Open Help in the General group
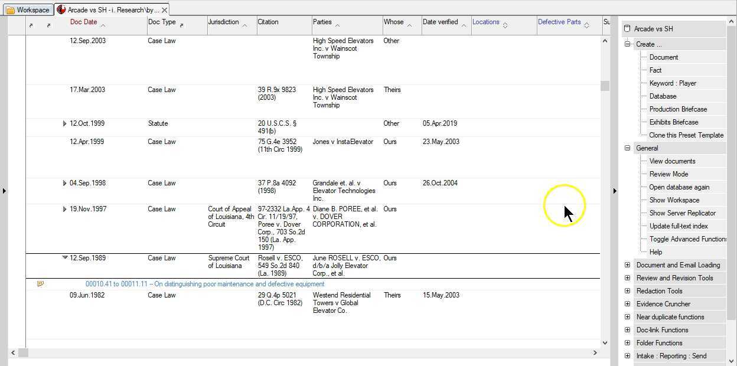This screenshot has height=366, width=737. tap(656, 252)
